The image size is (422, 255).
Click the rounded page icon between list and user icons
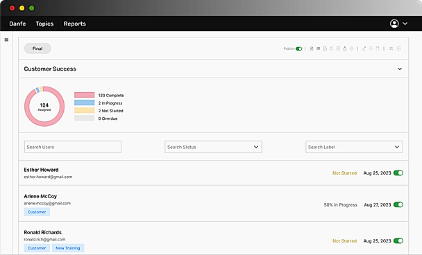pos(325,49)
